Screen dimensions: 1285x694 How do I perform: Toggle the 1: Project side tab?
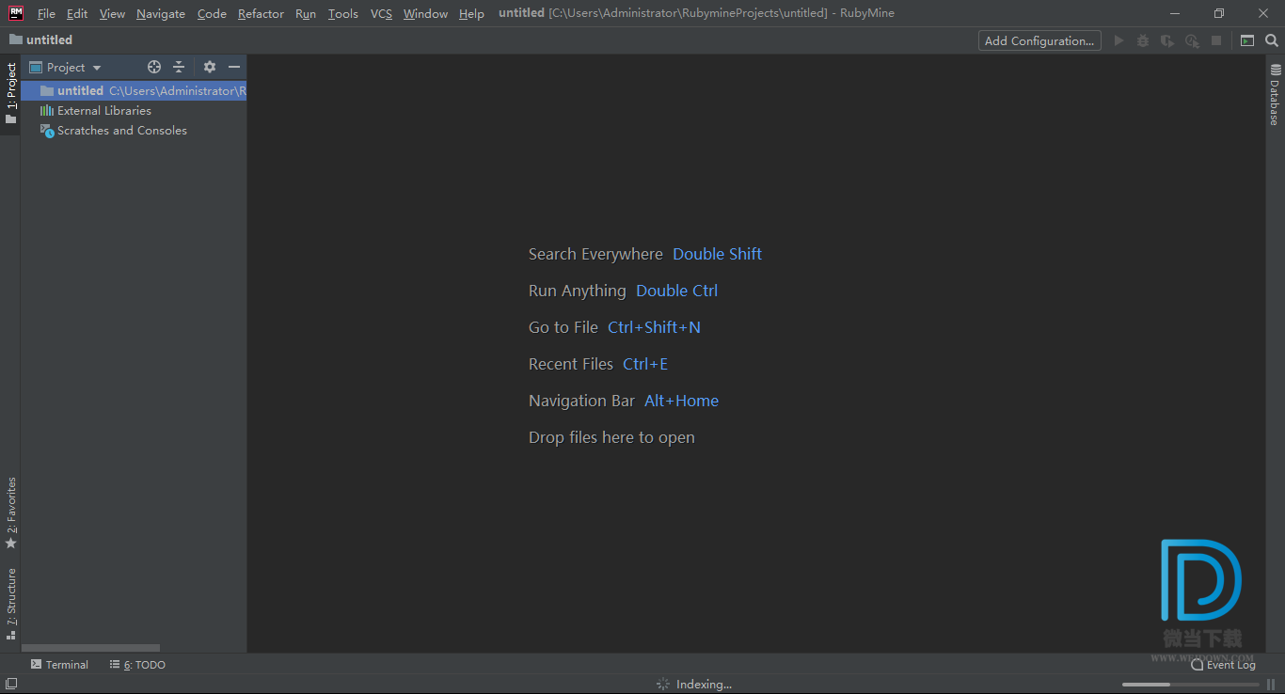click(10, 94)
